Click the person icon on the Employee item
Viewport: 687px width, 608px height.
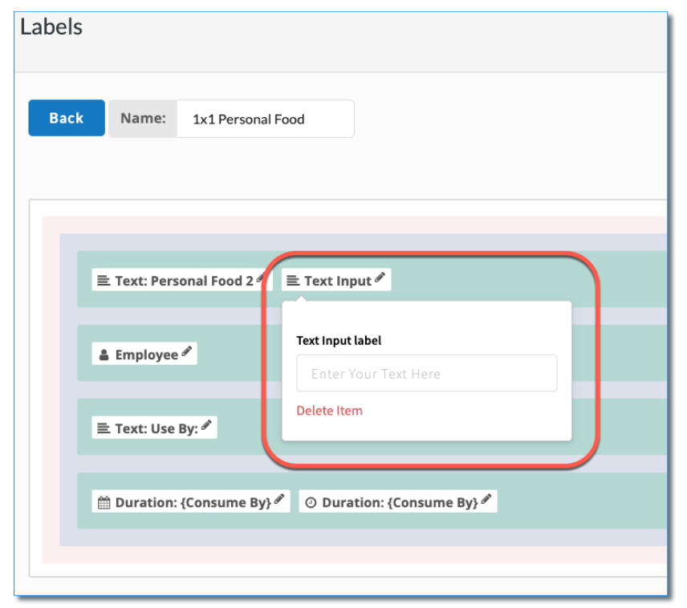click(104, 355)
